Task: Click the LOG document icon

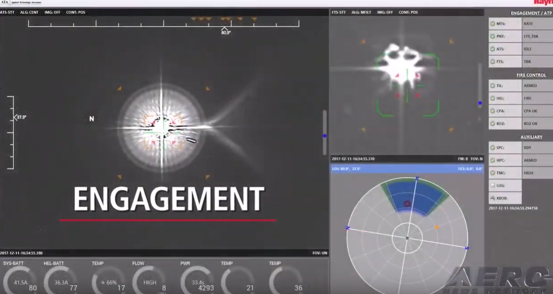Action: (x=493, y=186)
